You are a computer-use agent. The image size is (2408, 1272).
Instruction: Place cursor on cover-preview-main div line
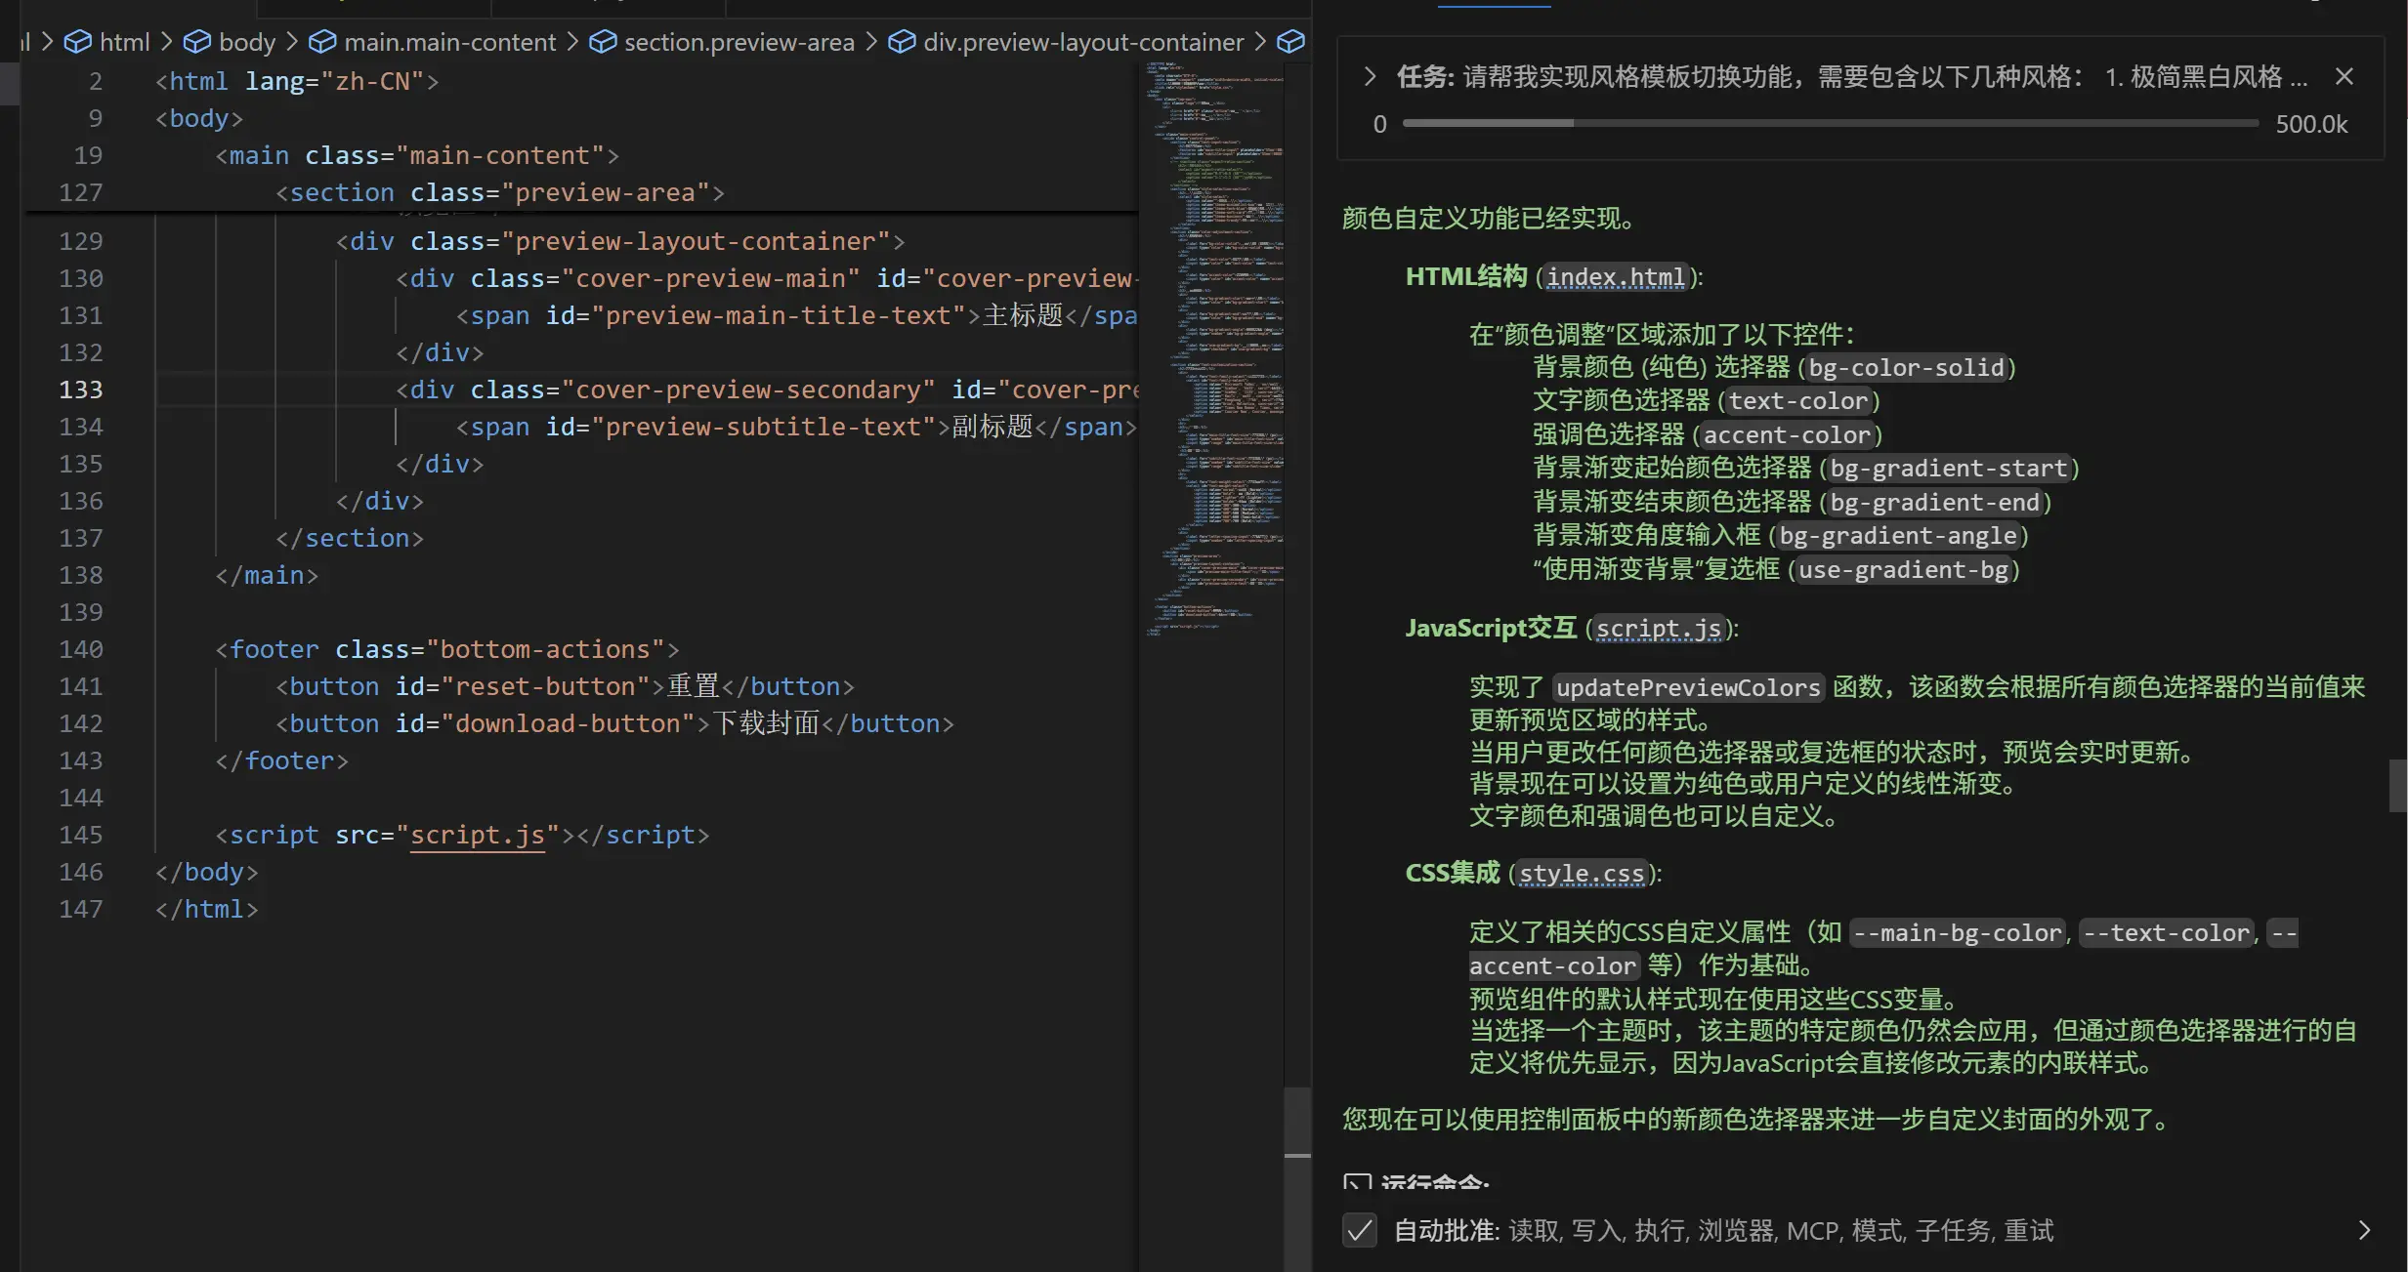pyautogui.click(x=766, y=278)
